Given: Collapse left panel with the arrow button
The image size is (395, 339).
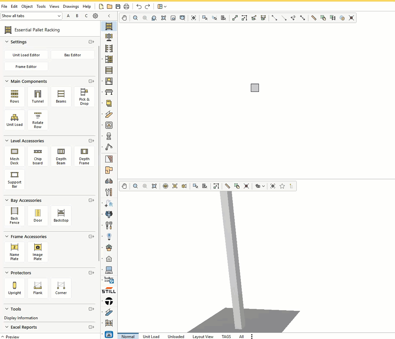Looking at the screenshot, I should (x=109, y=16).
